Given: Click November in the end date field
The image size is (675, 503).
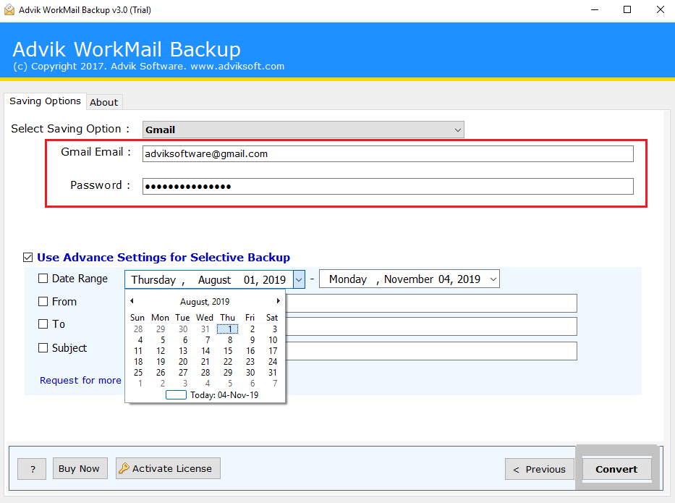Looking at the screenshot, I should click(409, 279).
